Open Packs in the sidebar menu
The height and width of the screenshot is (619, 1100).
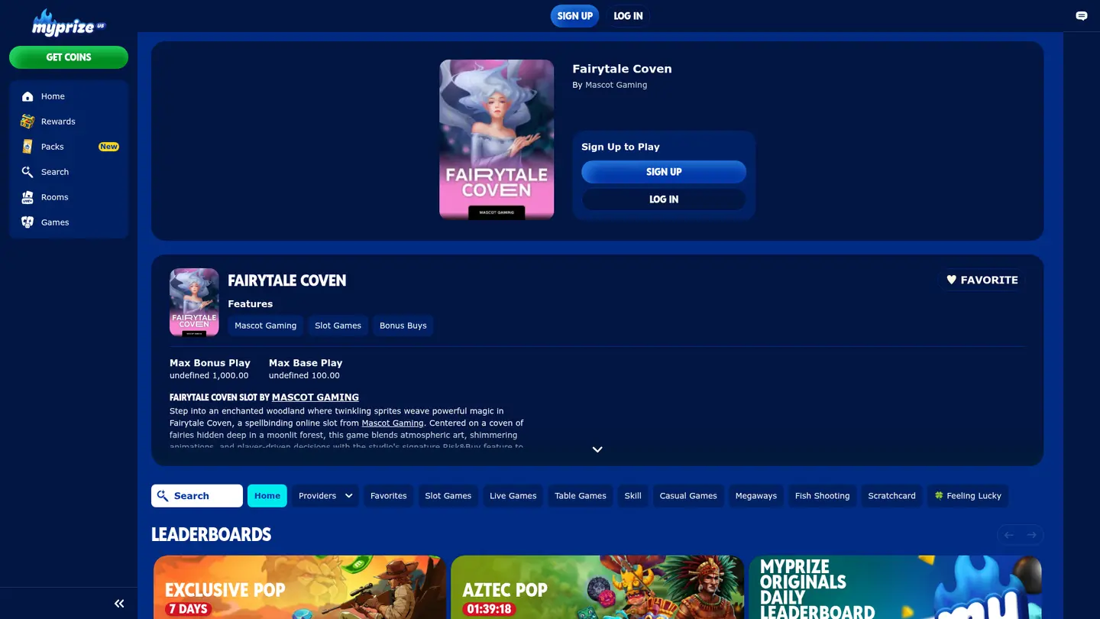coord(69,147)
